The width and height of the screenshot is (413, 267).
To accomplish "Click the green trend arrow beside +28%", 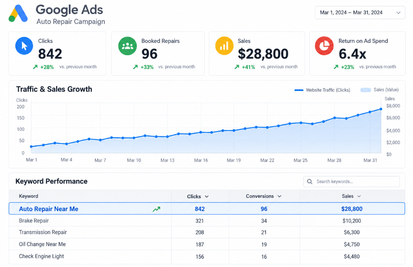I will (35, 67).
